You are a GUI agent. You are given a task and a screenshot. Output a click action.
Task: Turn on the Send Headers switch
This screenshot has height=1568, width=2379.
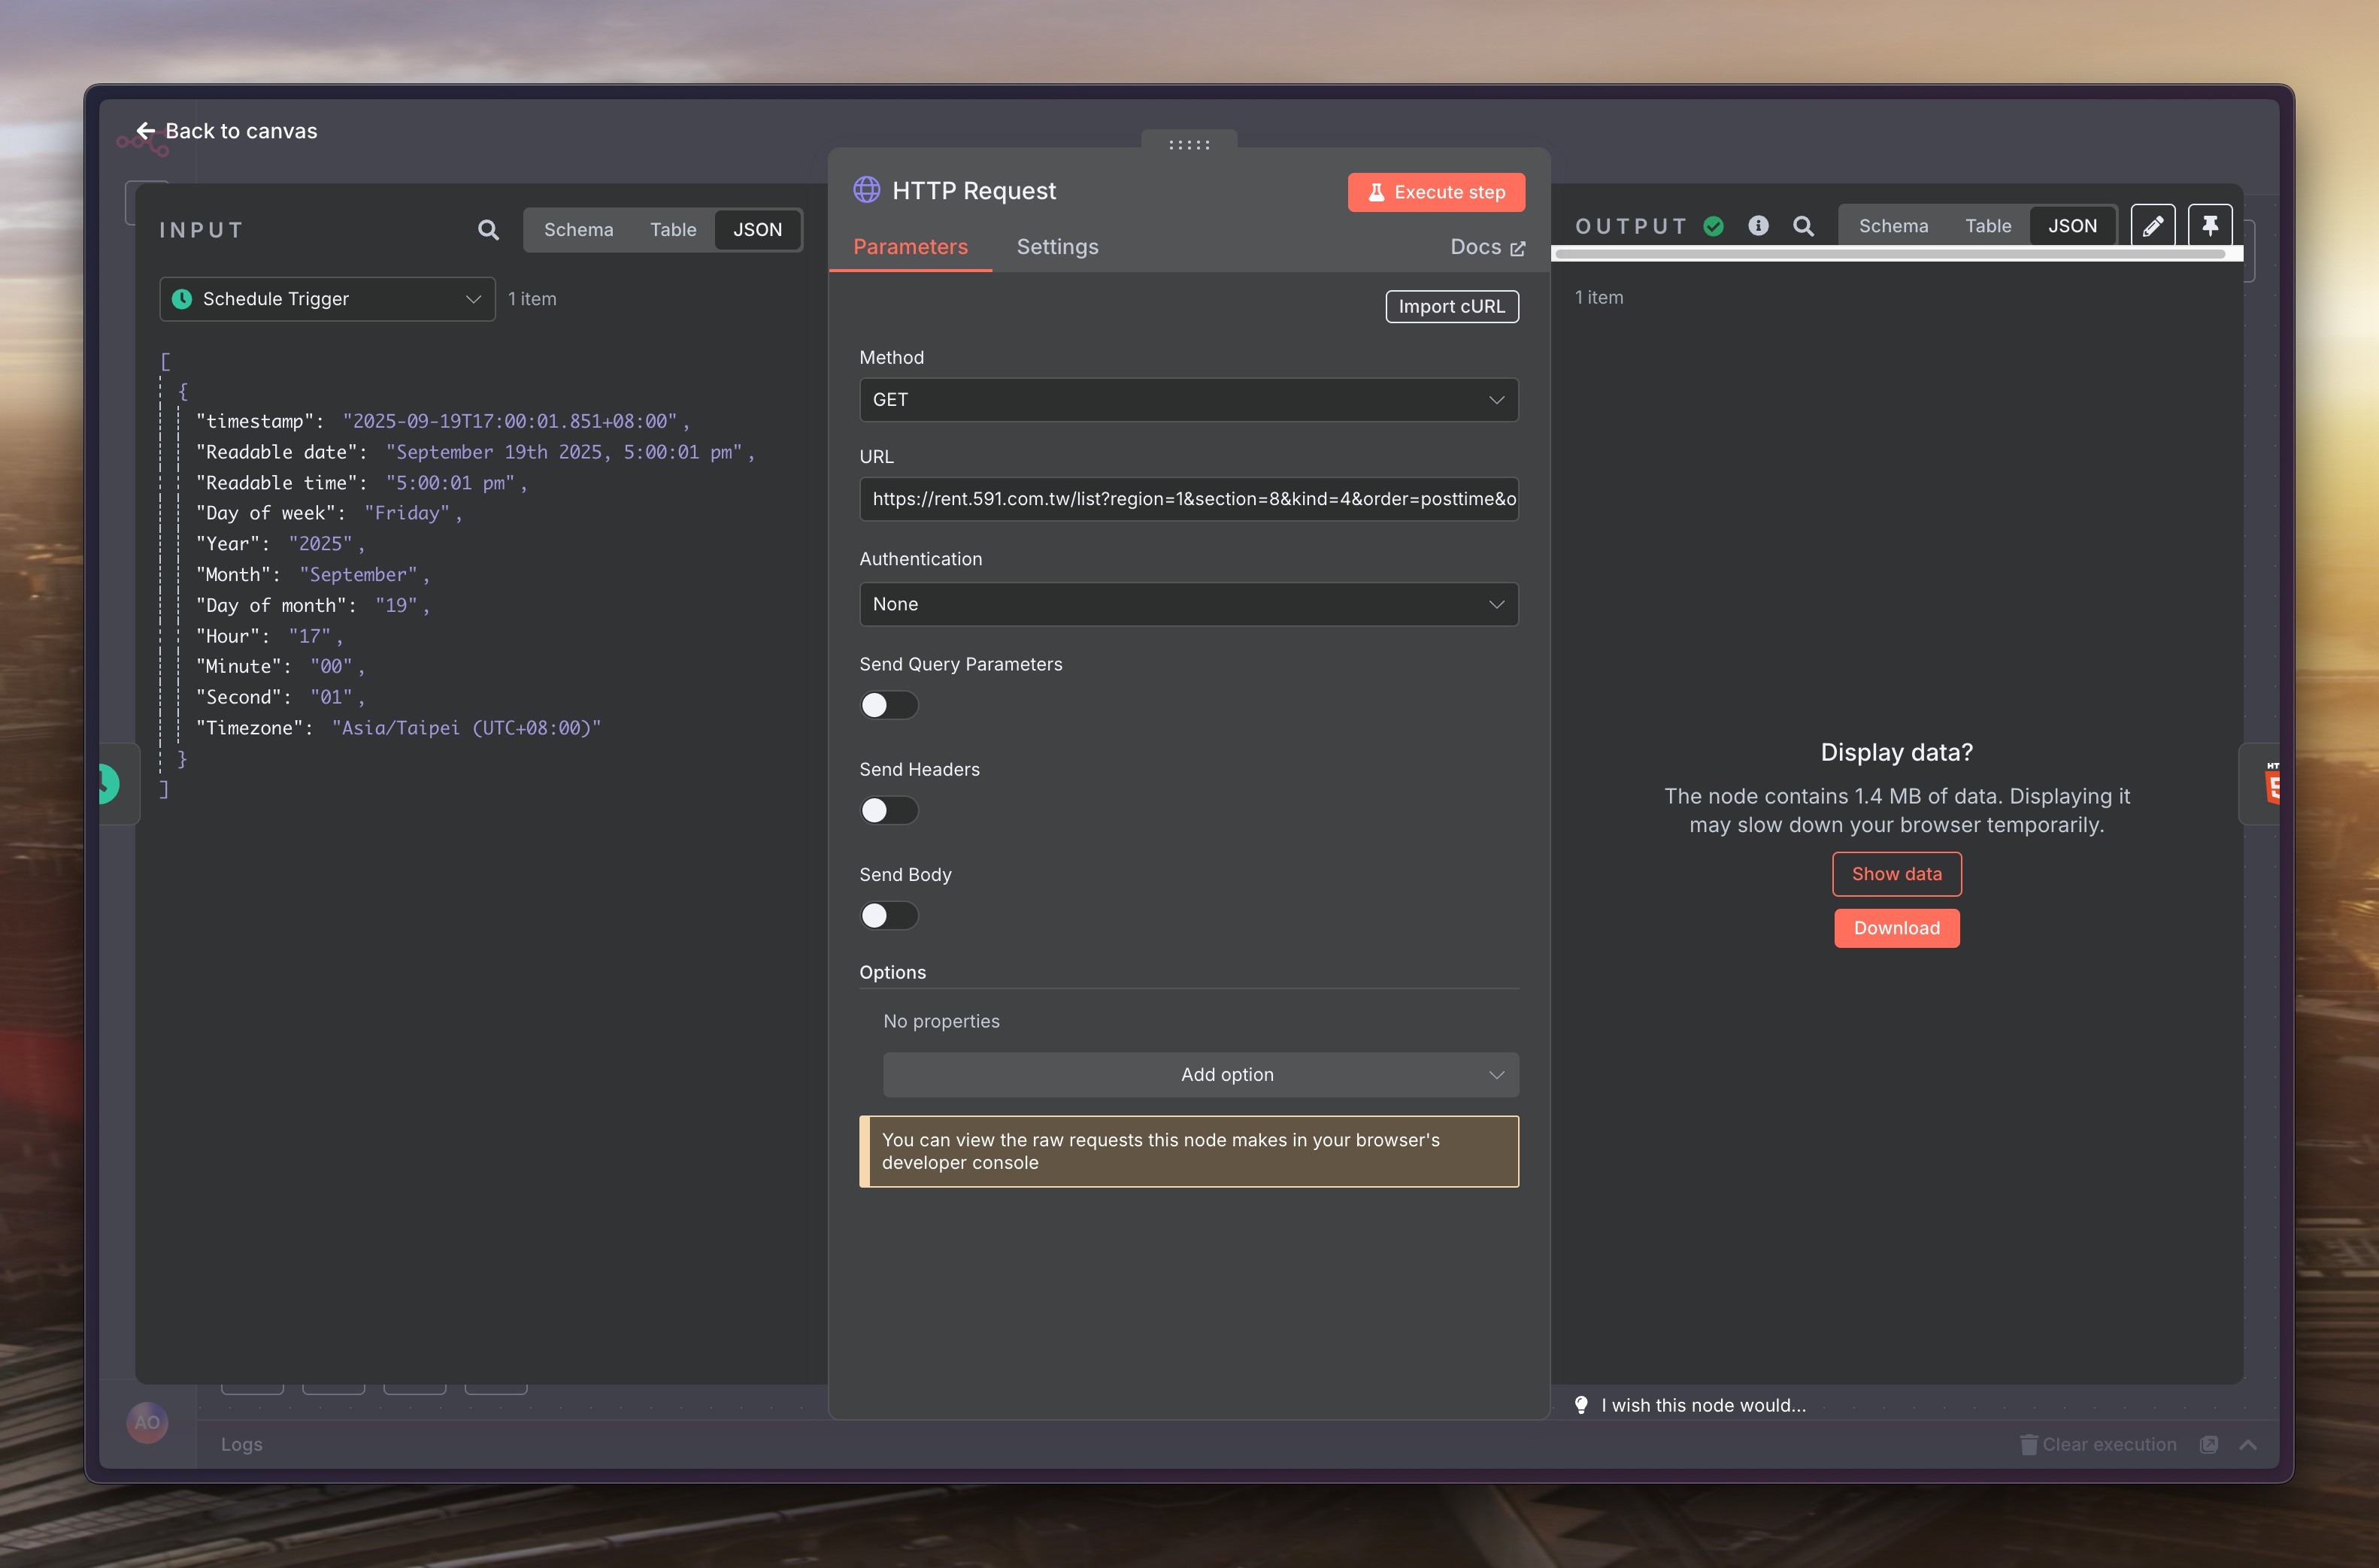point(888,810)
